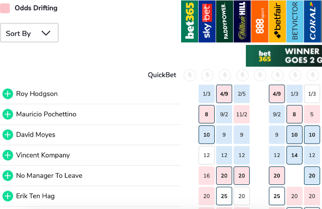The image size is (322, 209).
Task: Select Roy Hodgson 4/9 Paddy Power odds
Action: pos(225,94)
